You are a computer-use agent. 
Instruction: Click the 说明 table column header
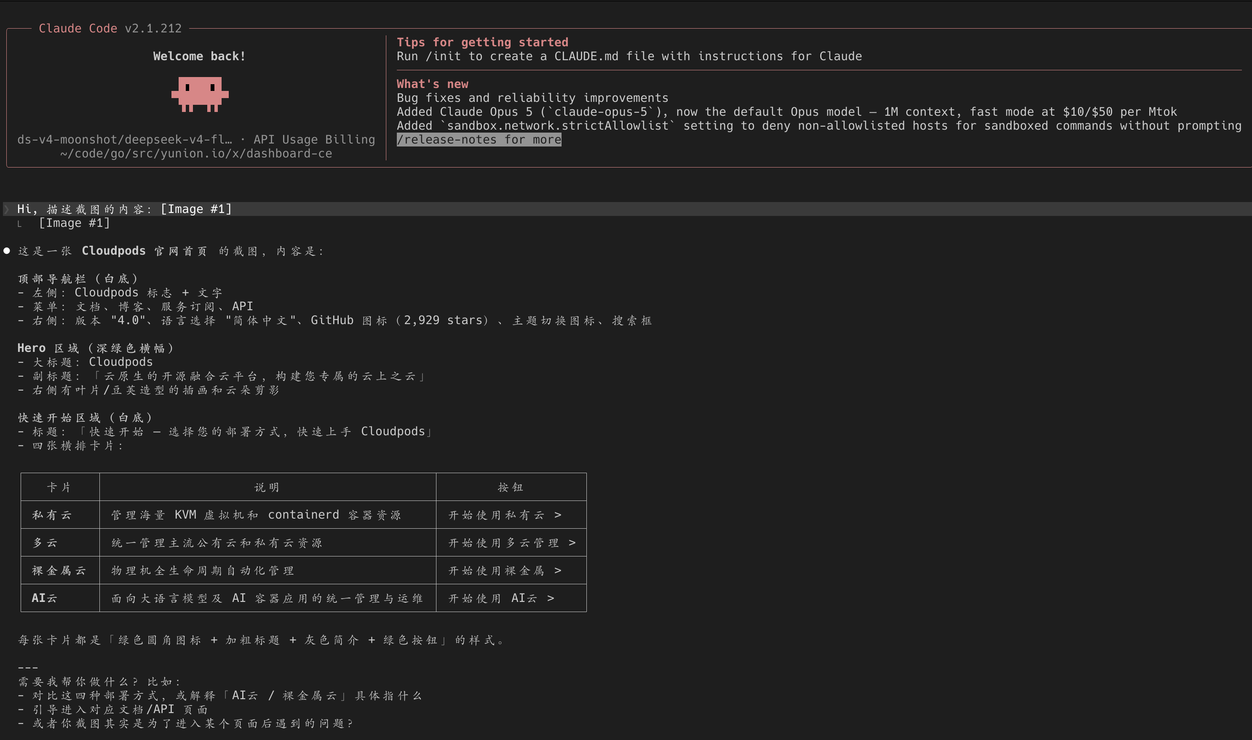pyautogui.click(x=268, y=487)
